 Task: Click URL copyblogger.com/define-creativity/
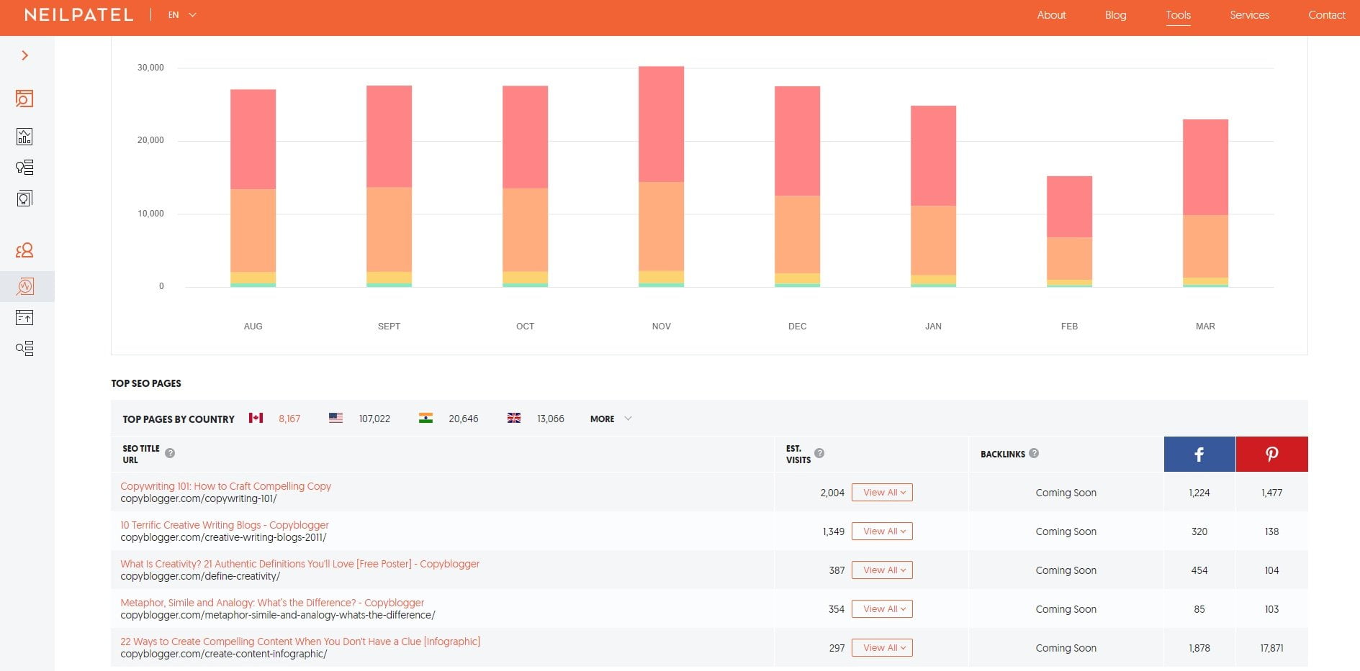pos(200,576)
